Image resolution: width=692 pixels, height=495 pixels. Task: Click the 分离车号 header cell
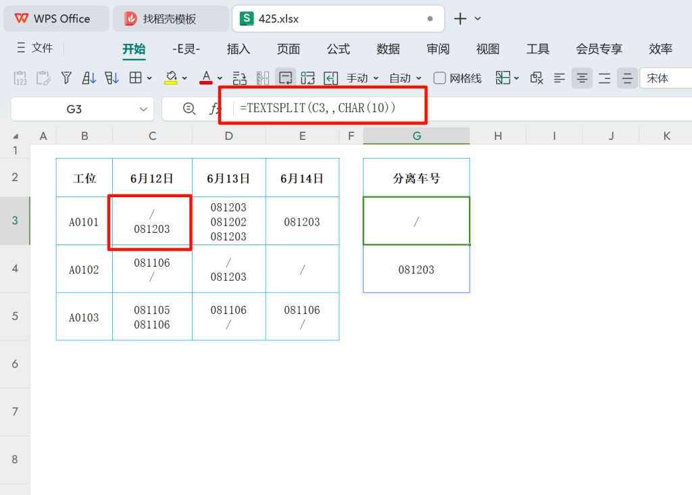(x=416, y=178)
